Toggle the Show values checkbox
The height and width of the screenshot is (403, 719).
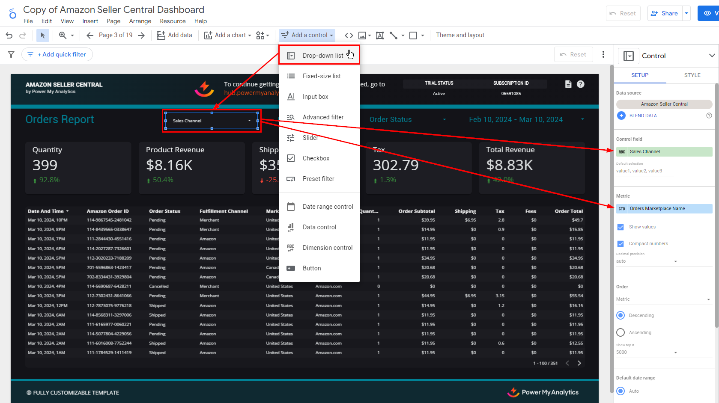click(x=621, y=227)
